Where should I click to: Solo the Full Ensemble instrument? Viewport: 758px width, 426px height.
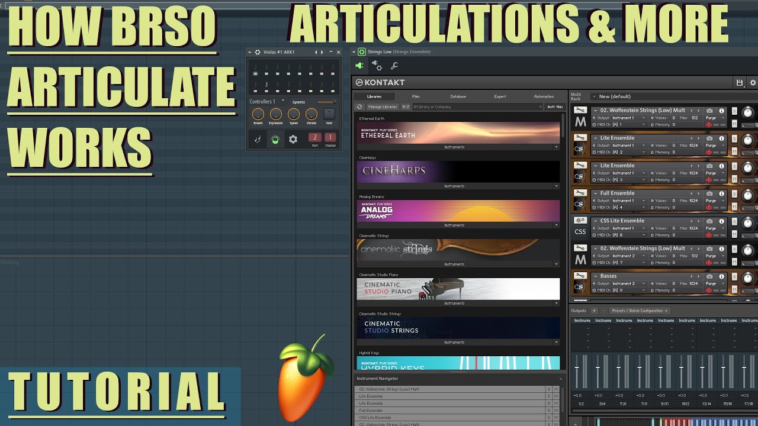coord(734,194)
